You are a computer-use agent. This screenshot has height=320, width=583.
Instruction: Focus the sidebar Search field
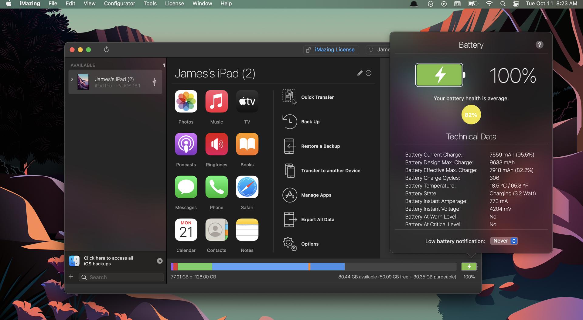tap(121, 277)
